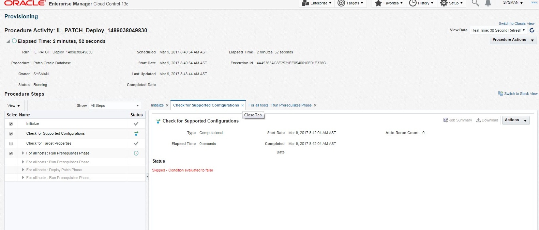
Task: Select the Check for Supported Configurations tab
Action: click(206, 105)
